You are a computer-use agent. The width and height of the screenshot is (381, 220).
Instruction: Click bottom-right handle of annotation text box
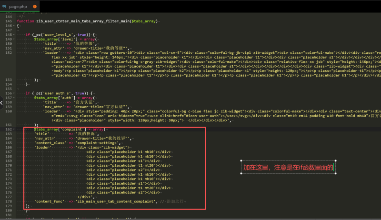pyautogui.click(x=337, y=174)
